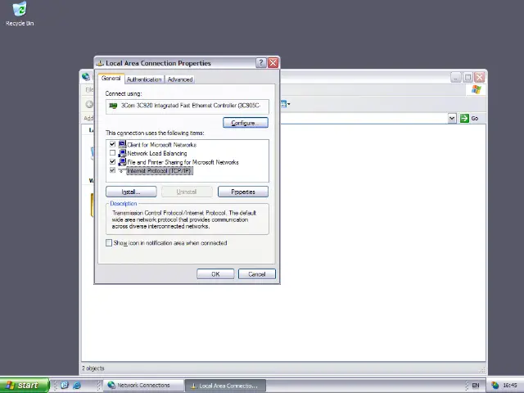Click the Install button
The height and width of the screenshot is (393, 524).
[131, 192]
